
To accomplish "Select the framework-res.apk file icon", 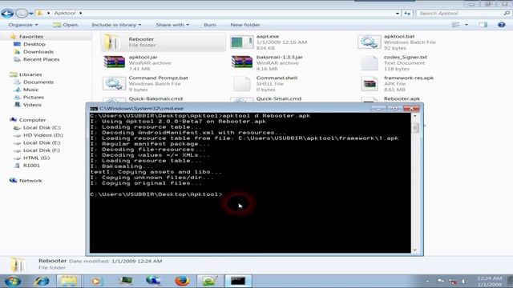I will coord(370,83).
